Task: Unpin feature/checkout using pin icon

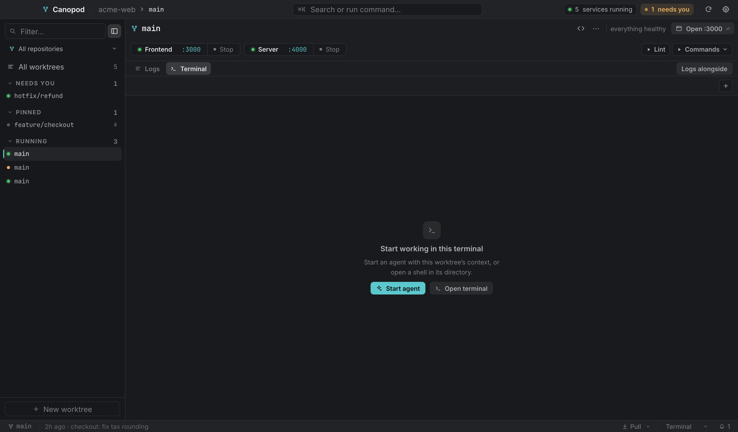Action: 115,125
